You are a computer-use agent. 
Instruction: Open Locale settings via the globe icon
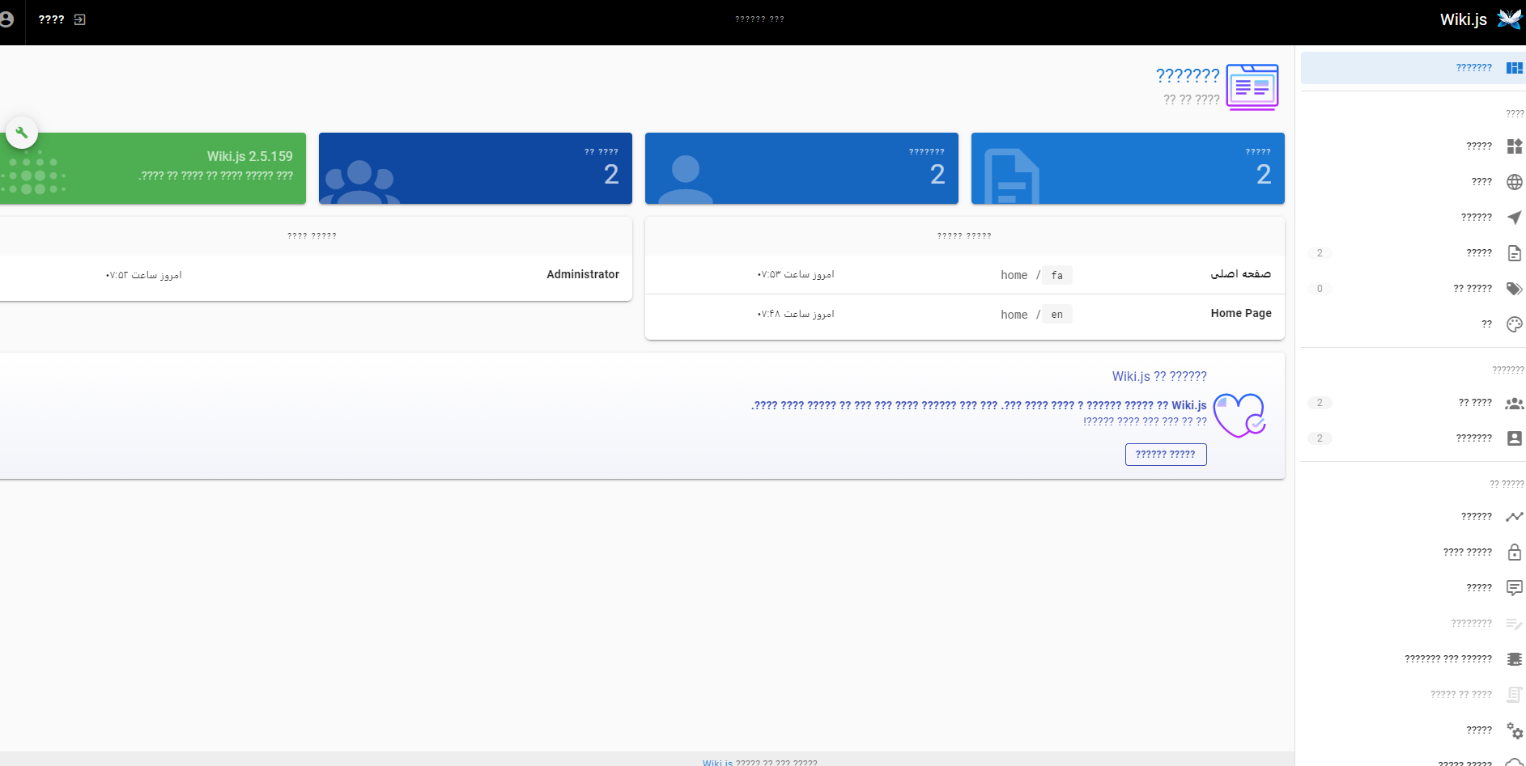(x=1514, y=182)
